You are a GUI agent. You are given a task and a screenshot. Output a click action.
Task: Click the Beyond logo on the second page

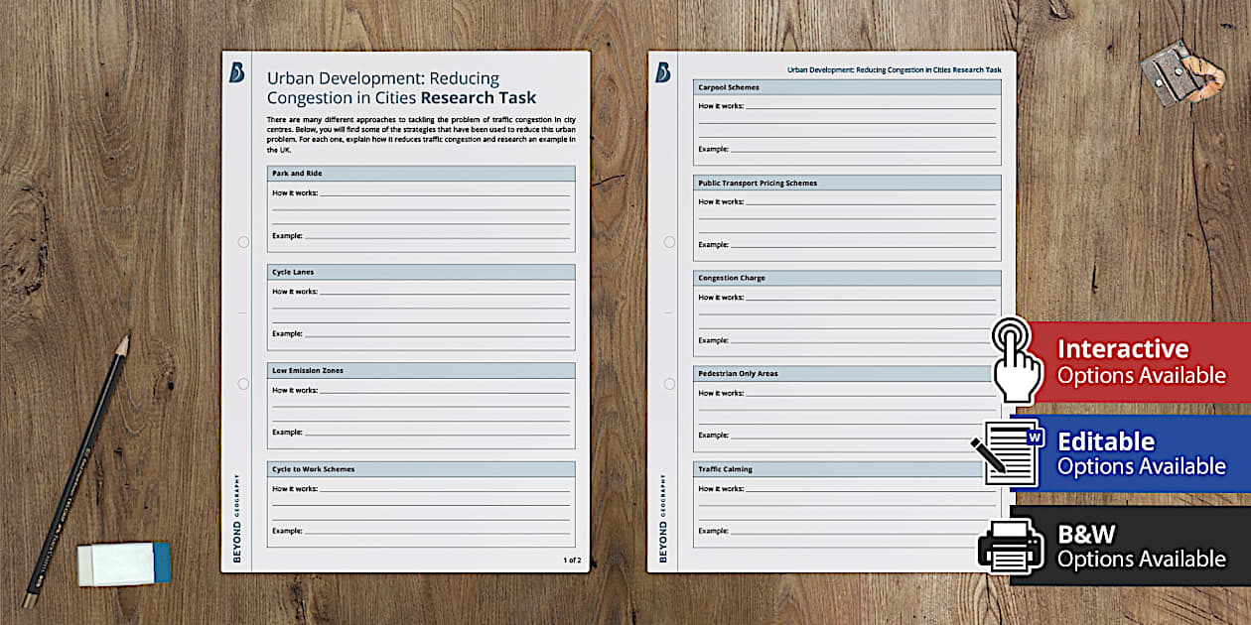tap(662, 72)
